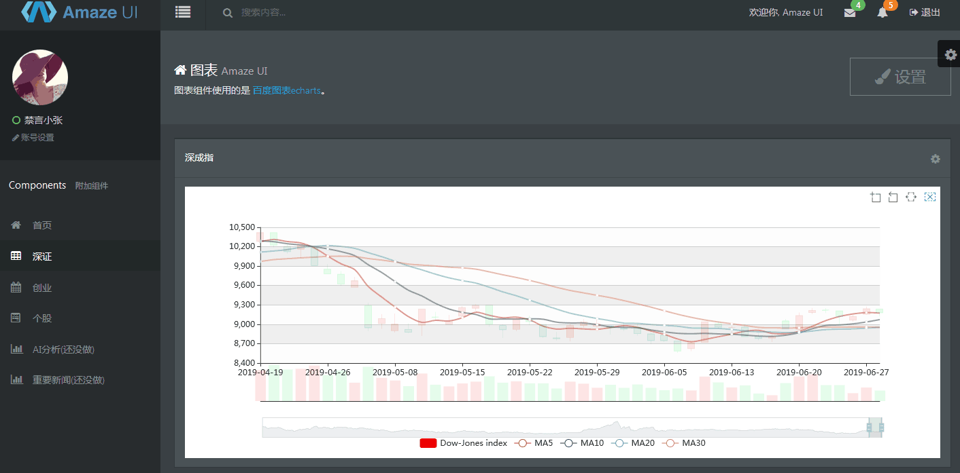Screen dimensions: 960x473
Task: Open the gear settings tab at right edge
Action: tap(950, 54)
